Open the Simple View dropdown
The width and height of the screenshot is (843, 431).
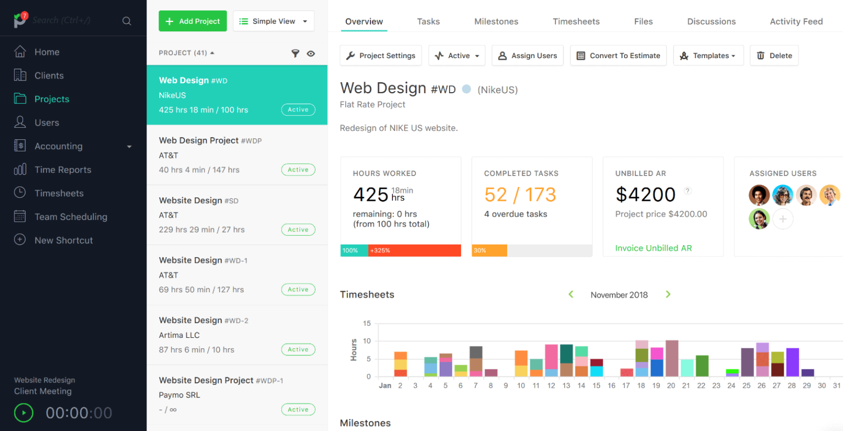click(273, 21)
